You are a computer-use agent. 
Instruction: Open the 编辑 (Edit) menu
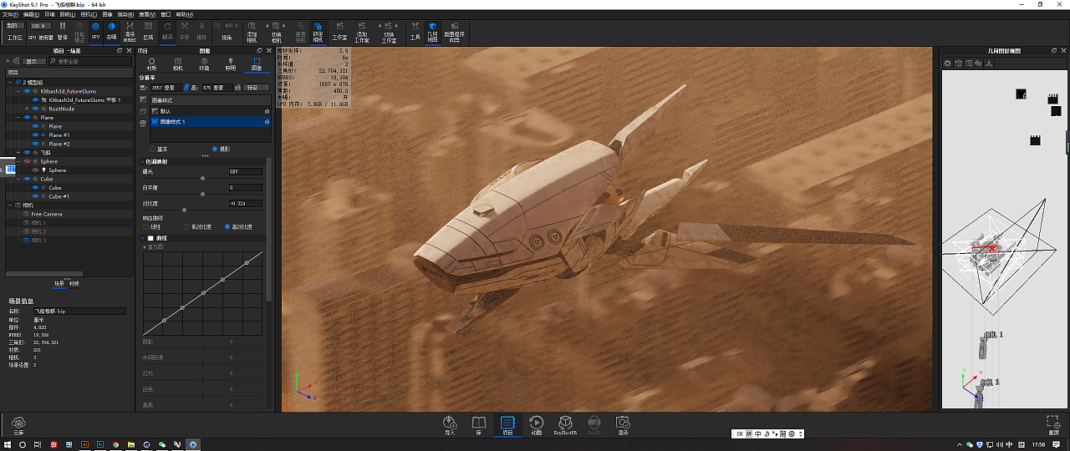[x=31, y=13]
